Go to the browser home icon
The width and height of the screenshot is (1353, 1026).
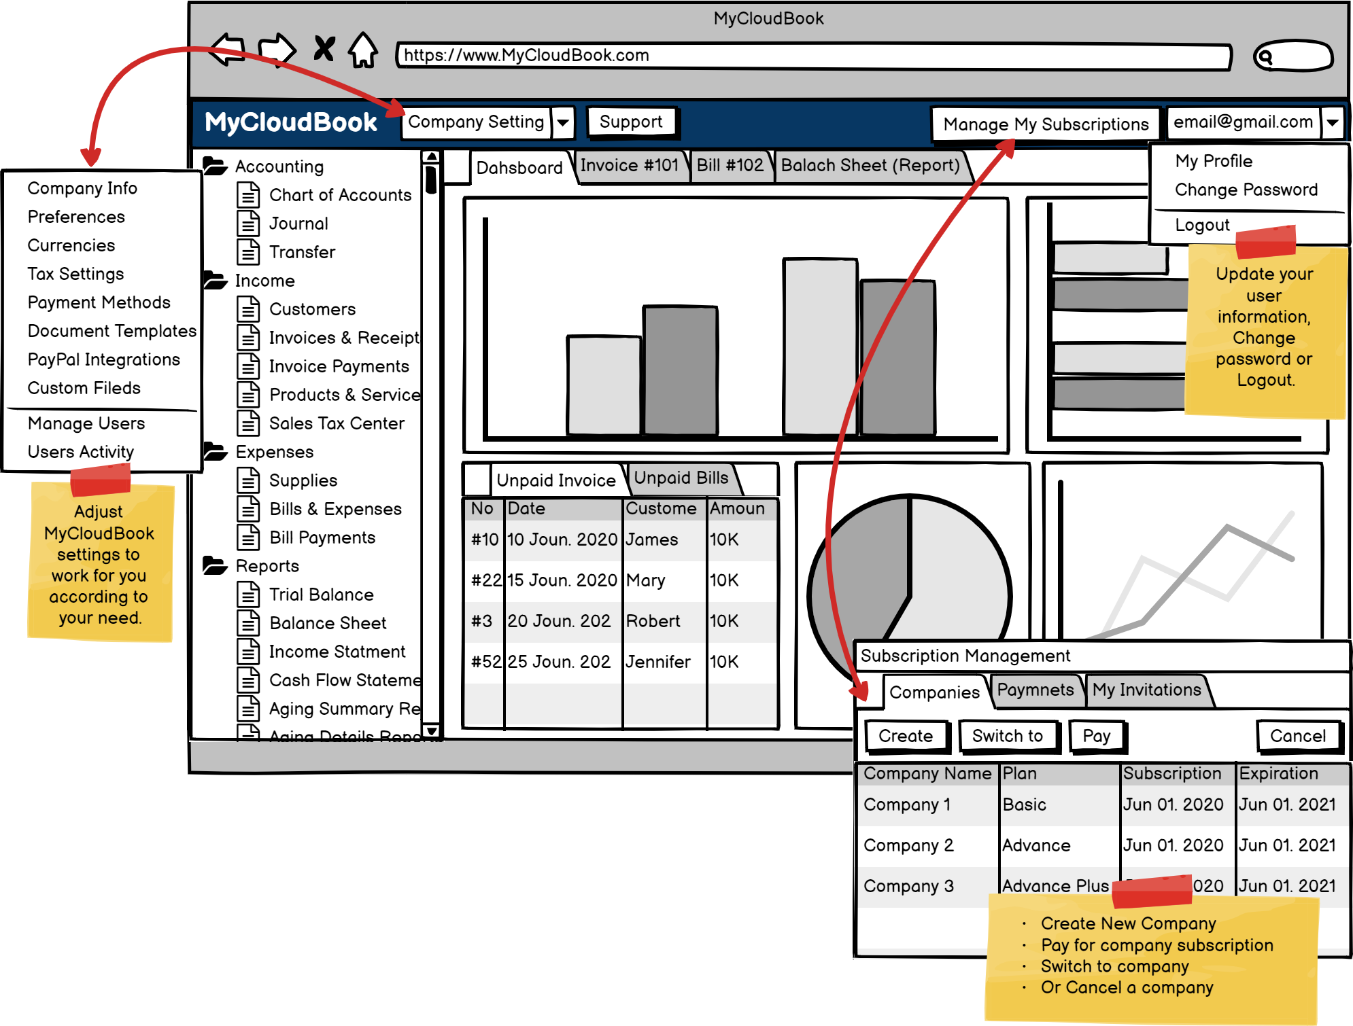pos(364,50)
